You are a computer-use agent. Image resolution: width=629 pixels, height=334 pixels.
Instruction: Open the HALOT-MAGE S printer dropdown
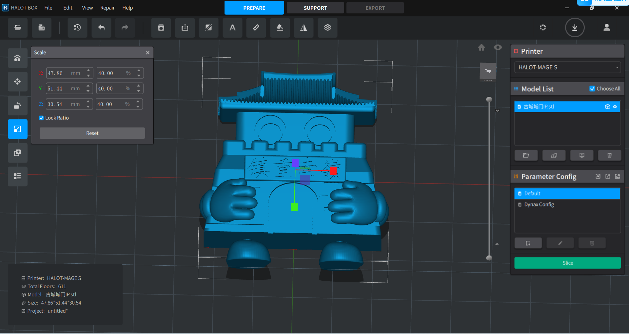tap(567, 67)
